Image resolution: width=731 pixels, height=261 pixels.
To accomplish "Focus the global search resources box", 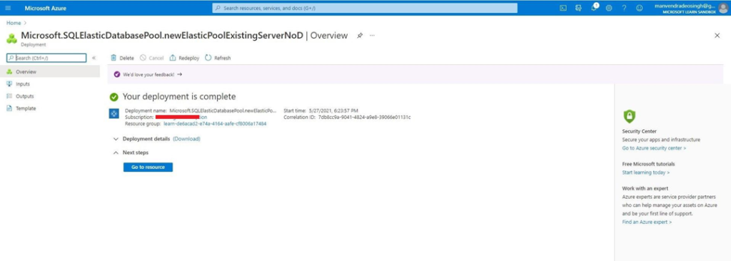I will click(365, 8).
